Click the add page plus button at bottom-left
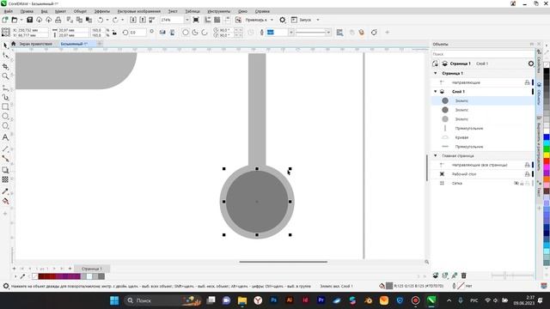The height and width of the screenshot is (309, 550). tap(14, 269)
